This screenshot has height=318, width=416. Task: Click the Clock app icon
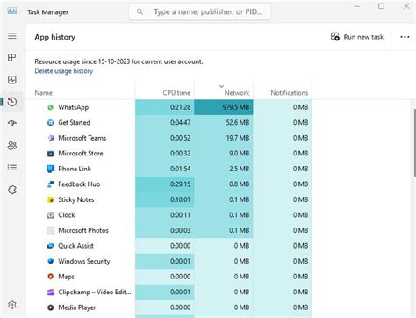point(51,215)
